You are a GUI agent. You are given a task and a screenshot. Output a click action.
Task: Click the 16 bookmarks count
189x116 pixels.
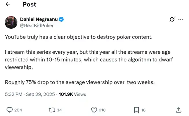coord(143,110)
